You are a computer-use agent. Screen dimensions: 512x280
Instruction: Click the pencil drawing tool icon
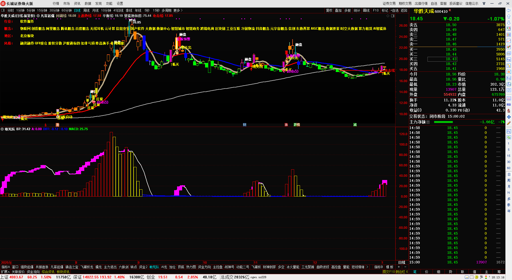[x=509, y=123]
